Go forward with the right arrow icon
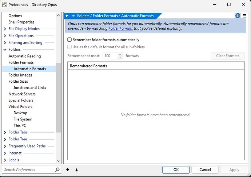Viewport: 251px width, 177px height. pos(73,16)
